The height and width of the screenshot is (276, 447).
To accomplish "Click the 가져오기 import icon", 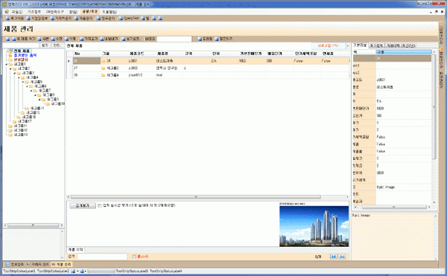I will click(x=81, y=39).
